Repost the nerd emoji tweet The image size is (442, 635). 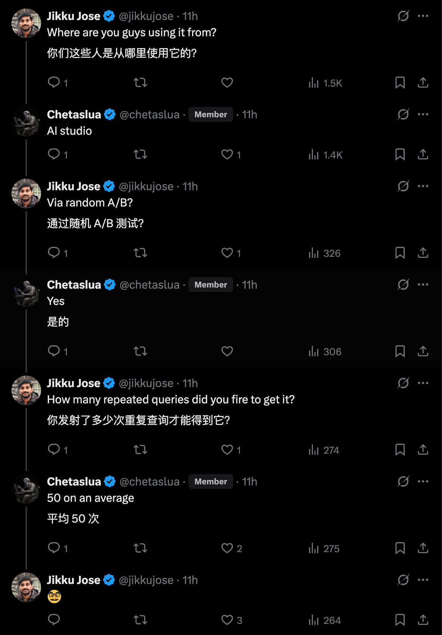(x=140, y=620)
